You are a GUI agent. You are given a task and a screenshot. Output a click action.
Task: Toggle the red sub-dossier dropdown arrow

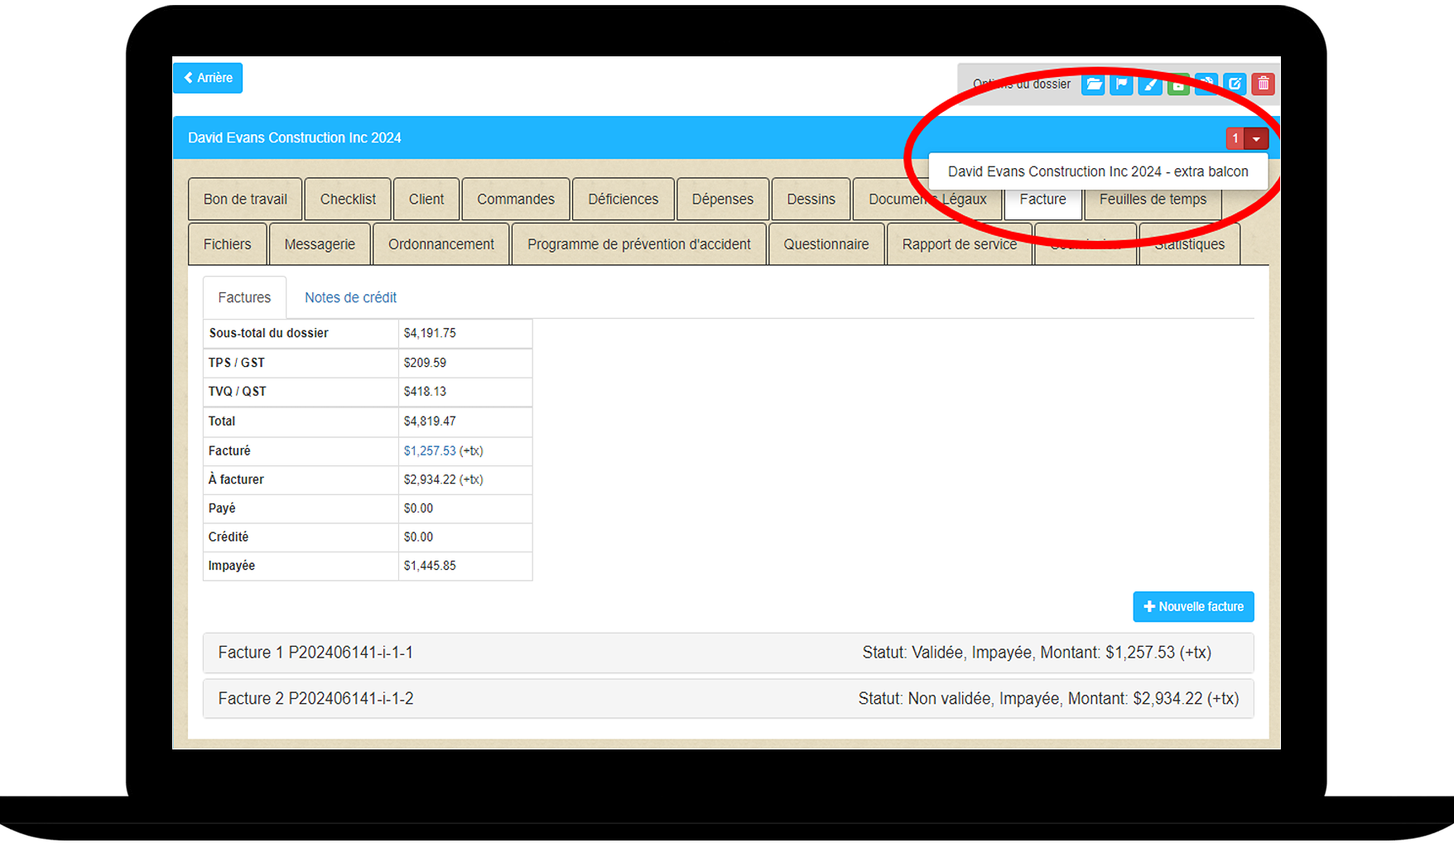(1256, 138)
